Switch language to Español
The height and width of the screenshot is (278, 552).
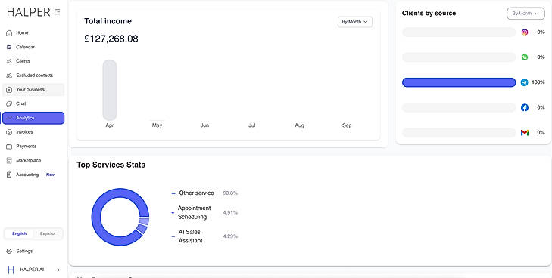coord(48,233)
